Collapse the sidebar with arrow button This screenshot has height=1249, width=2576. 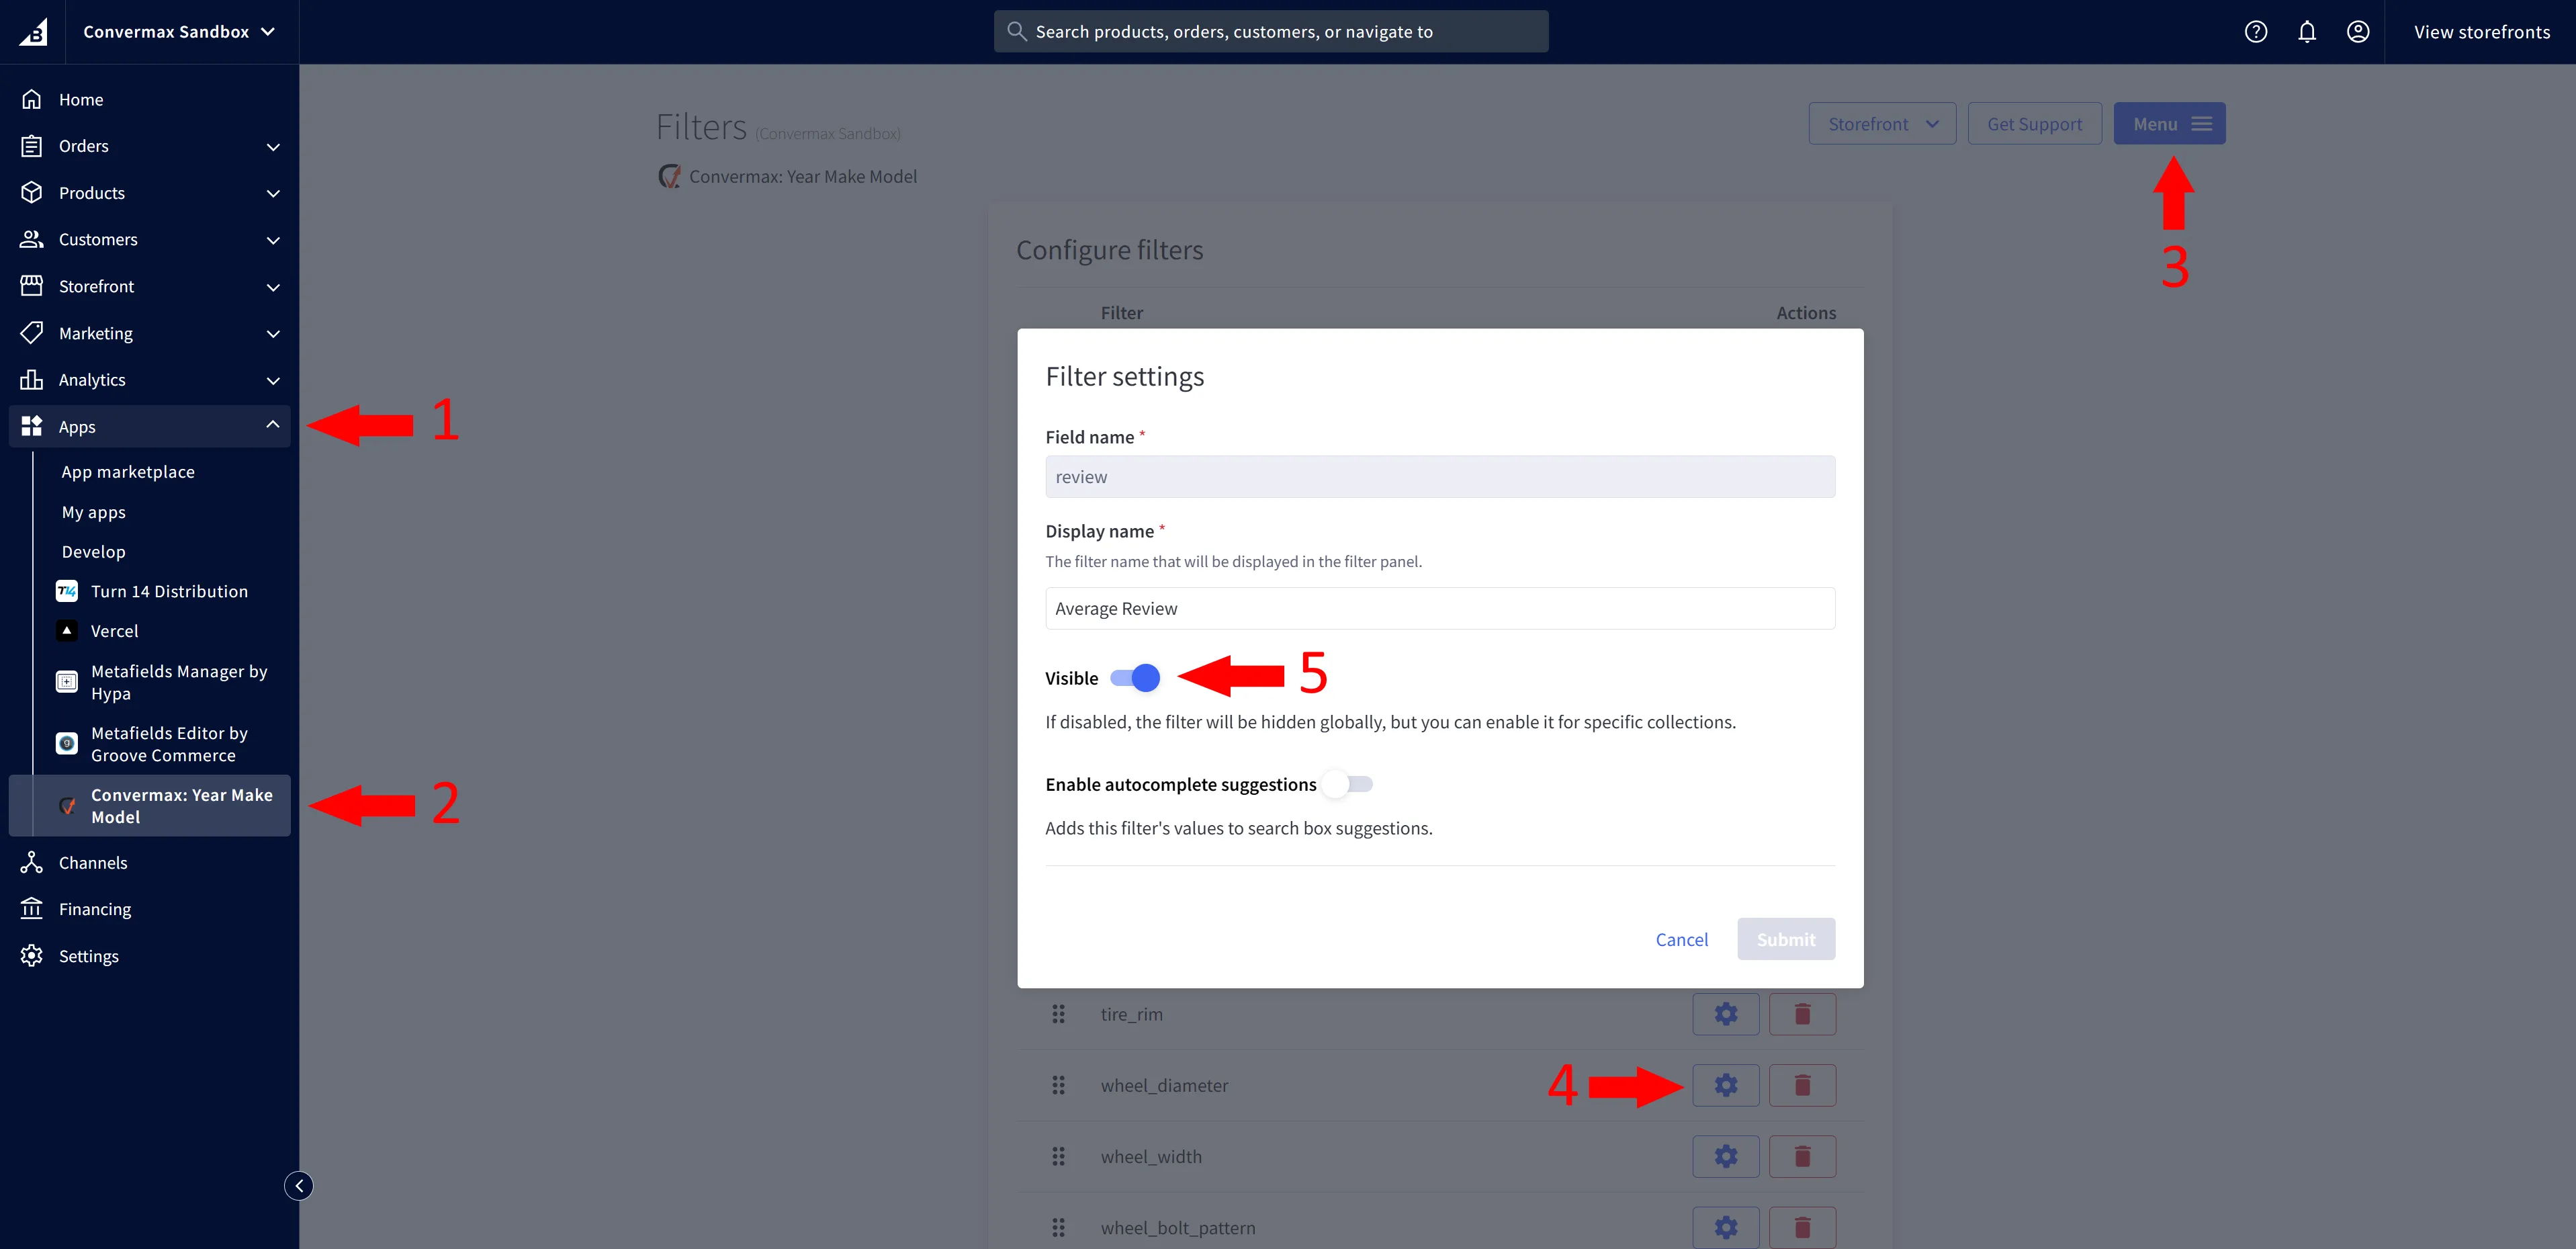[x=298, y=1186]
